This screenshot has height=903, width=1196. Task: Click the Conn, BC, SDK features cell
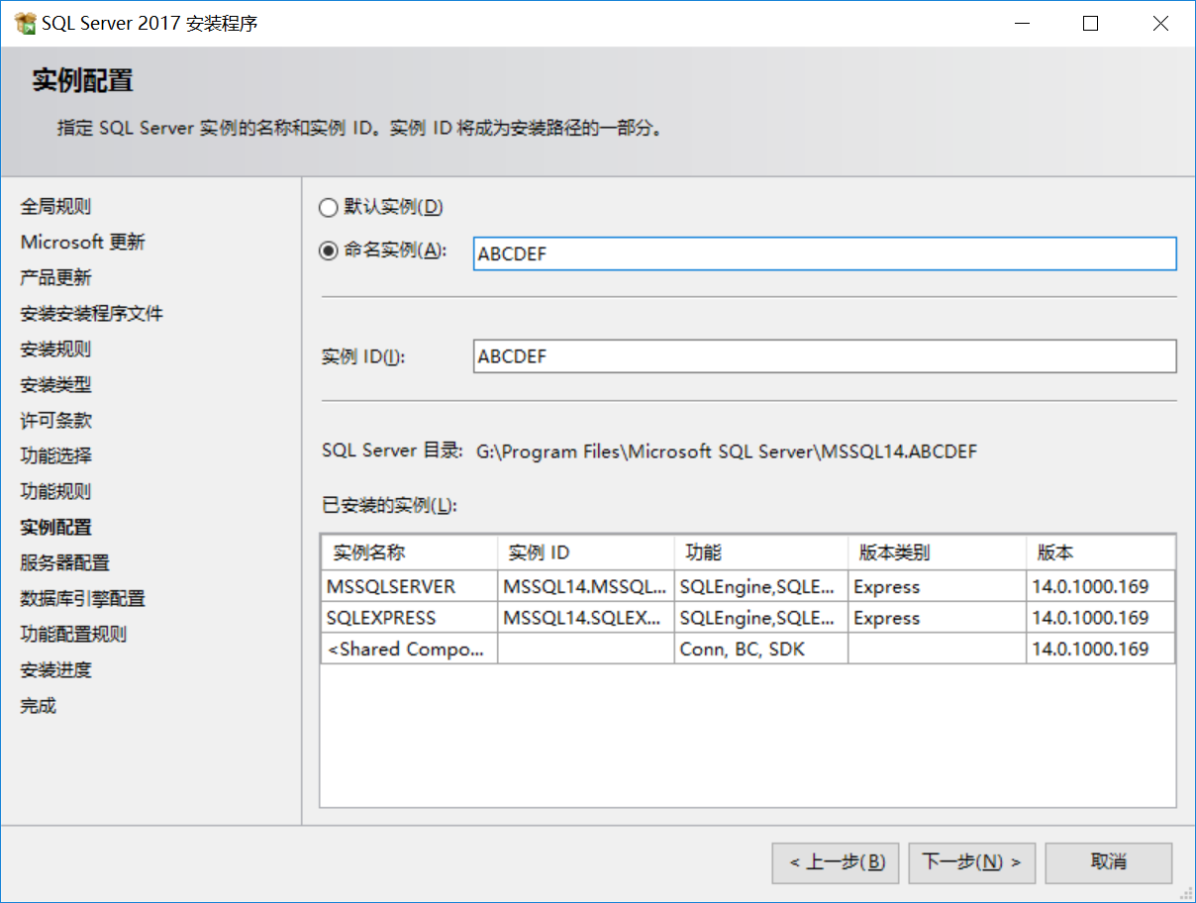[x=761, y=650]
